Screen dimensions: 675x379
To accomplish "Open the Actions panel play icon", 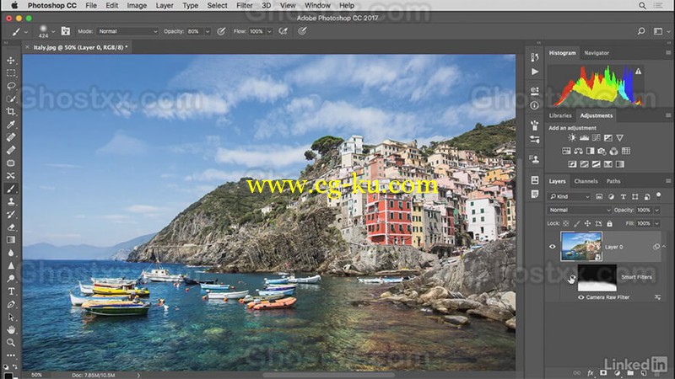I will (535, 72).
